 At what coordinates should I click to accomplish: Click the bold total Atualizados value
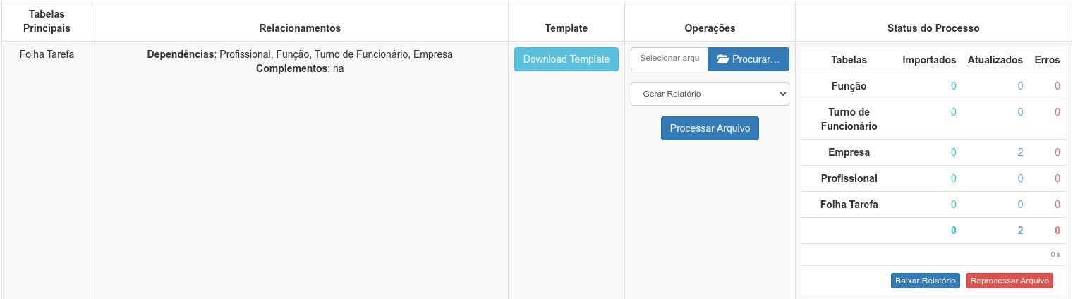pyautogui.click(x=1020, y=231)
